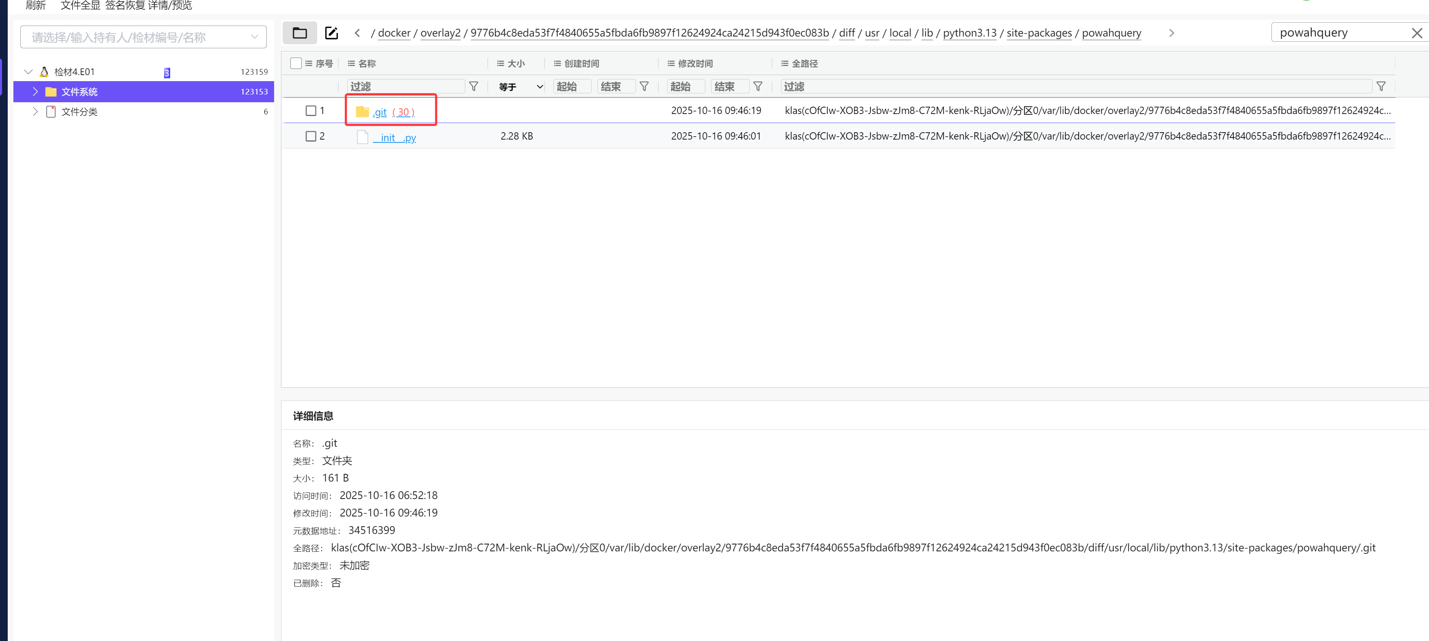Check the row 1 .git checkbox
This screenshot has height=641, width=1429.
[311, 111]
